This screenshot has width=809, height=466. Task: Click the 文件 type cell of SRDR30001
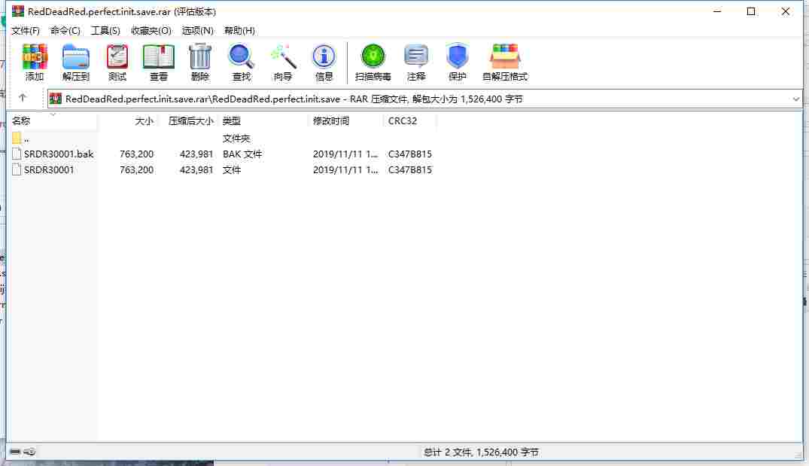click(x=232, y=169)
